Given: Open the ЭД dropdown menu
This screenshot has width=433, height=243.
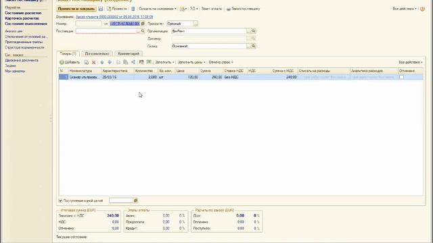Looking at the screenshot, I should click(194, 9).
